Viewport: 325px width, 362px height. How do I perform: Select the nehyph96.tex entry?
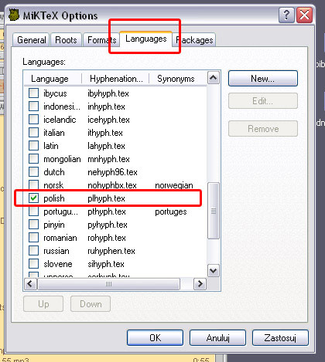tap(112, 172)
